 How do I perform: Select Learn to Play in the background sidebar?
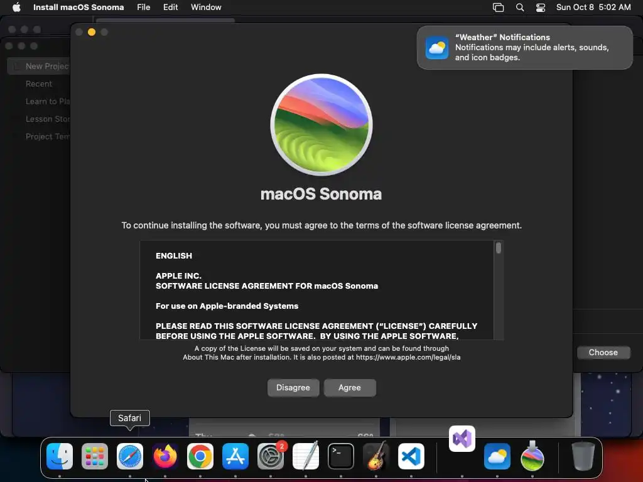48,101
